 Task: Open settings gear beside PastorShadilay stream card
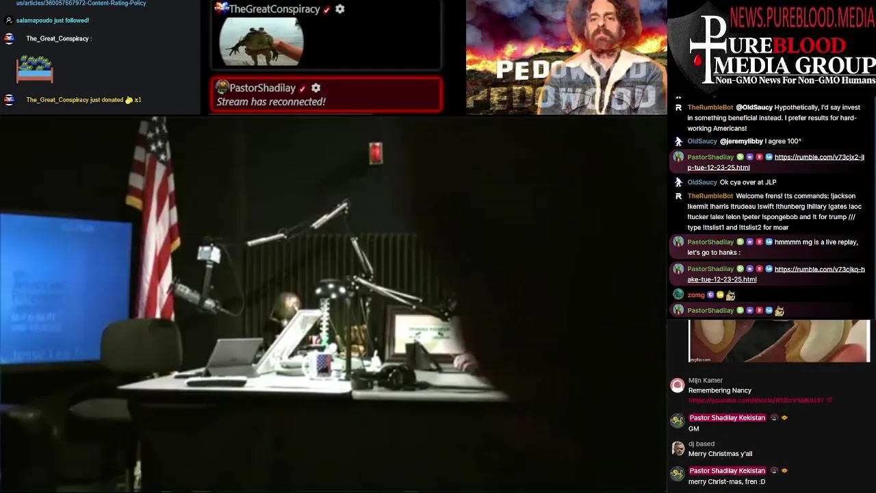pyautogui.click(x=315, y=88)
